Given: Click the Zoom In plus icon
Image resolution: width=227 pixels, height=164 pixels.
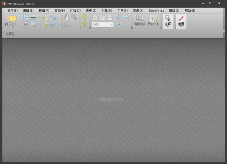Looking at the screenshot, I should [x=119, y=24].
